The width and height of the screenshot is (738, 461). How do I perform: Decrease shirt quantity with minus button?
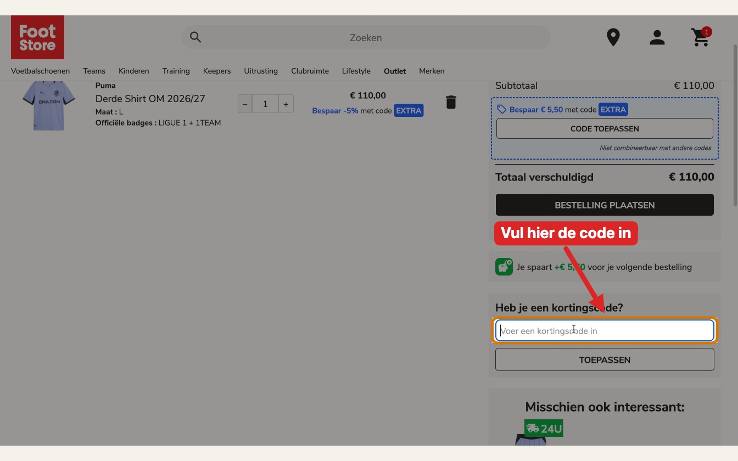245,104
